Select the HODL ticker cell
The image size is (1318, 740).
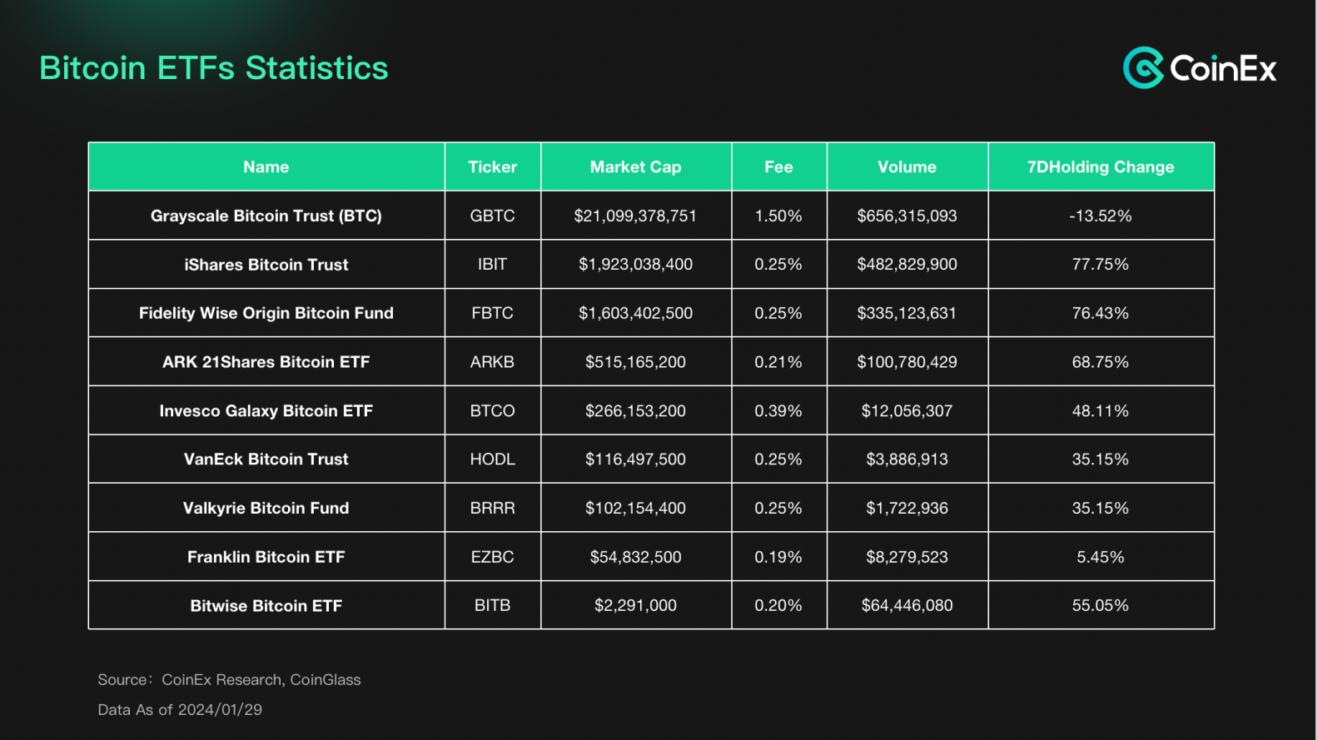492,459
